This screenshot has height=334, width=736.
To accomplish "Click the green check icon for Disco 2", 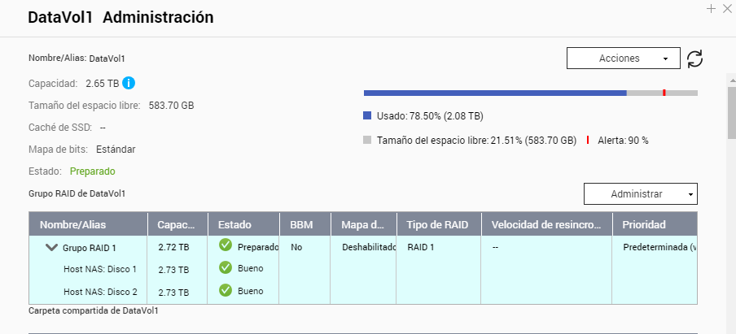I will [226, 290].
